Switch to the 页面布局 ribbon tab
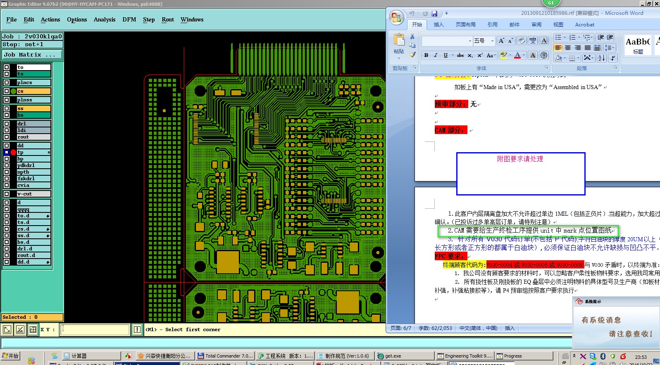 click(x=466, y=25)
